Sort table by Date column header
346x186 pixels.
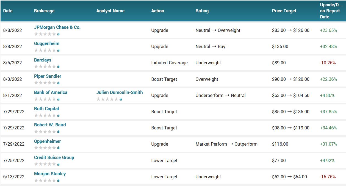click(x=8, y=11)
